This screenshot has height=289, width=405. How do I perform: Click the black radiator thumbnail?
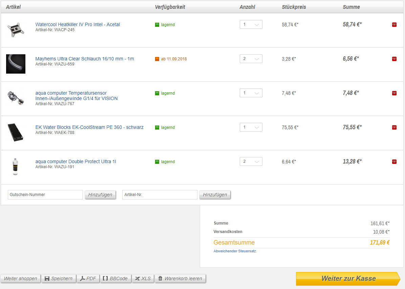[16, 133]
